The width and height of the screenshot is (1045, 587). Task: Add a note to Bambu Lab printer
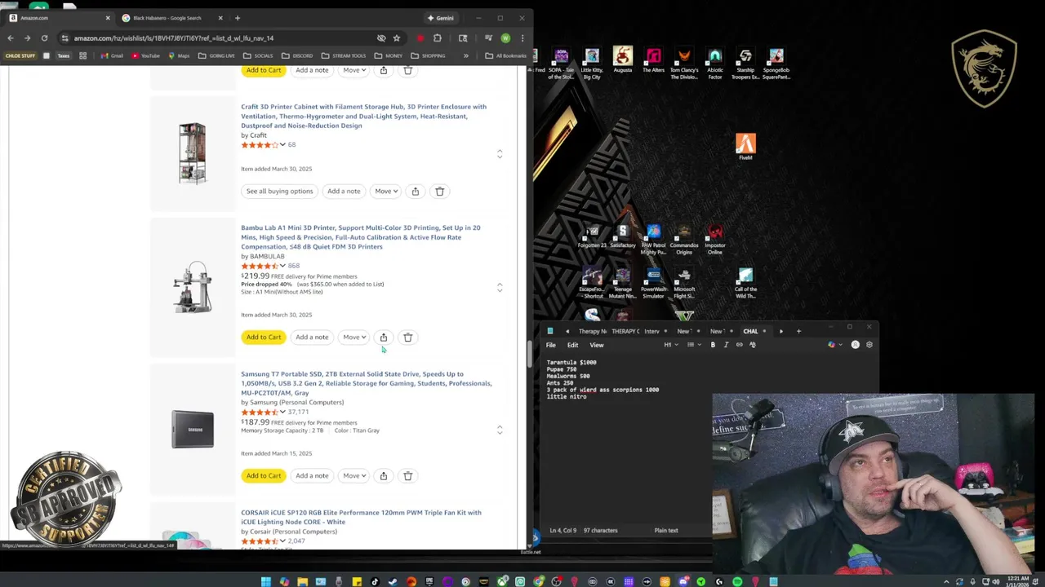312,337
